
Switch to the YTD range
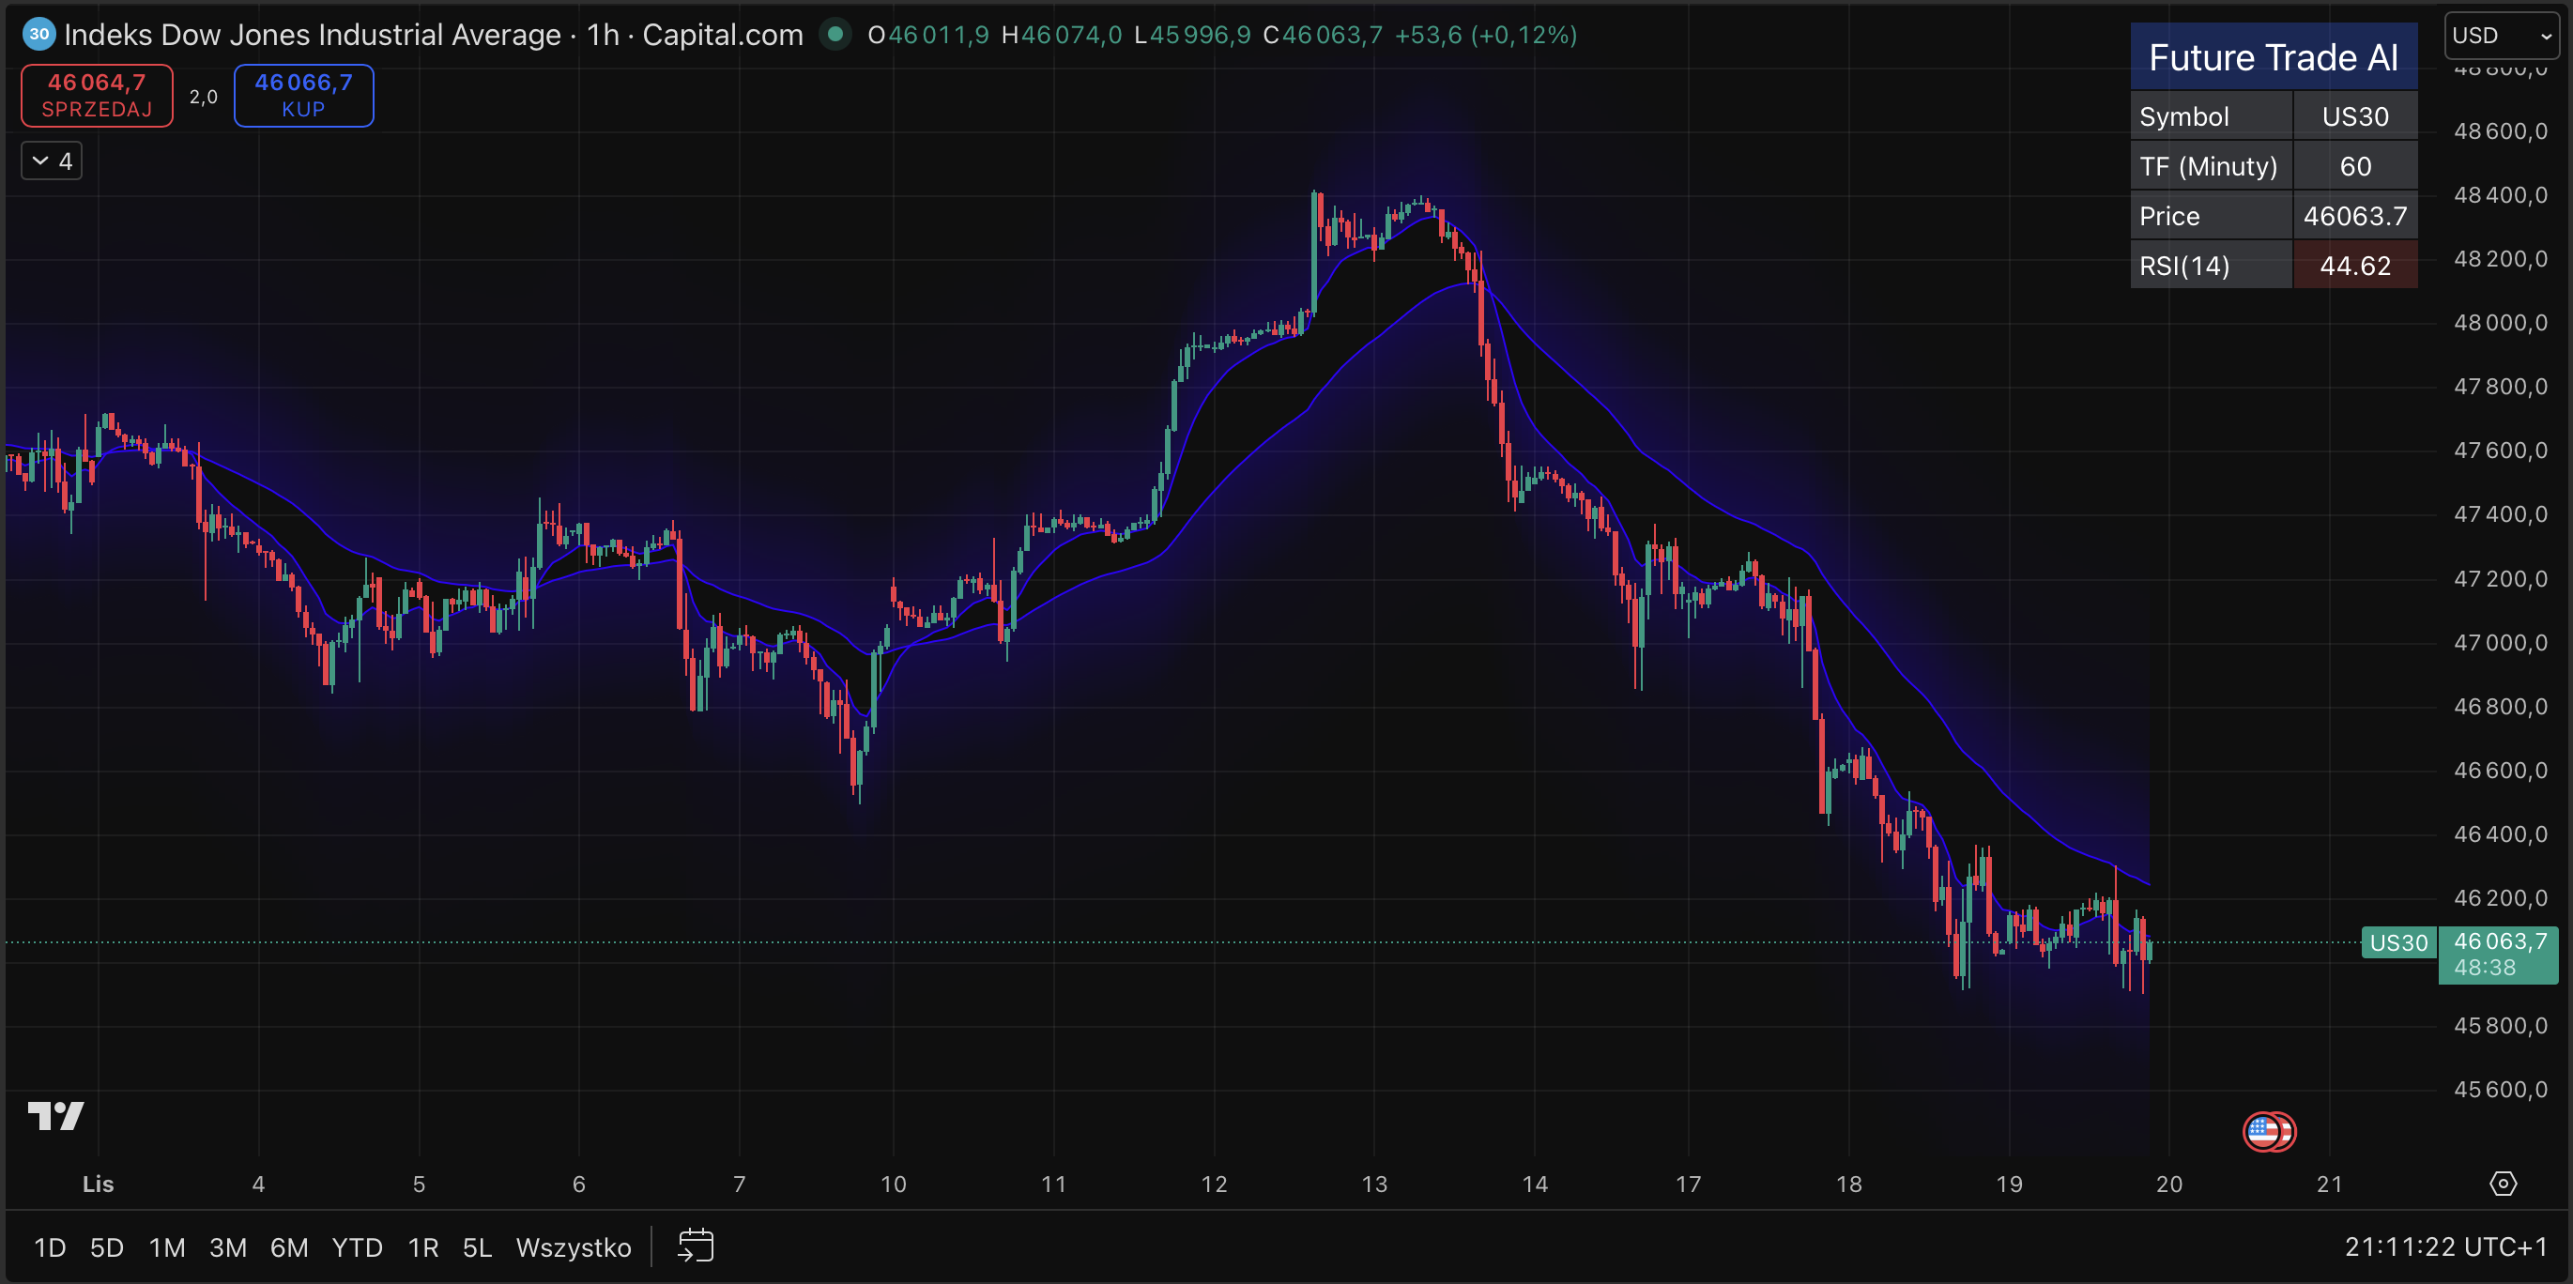pos(357,1247)
